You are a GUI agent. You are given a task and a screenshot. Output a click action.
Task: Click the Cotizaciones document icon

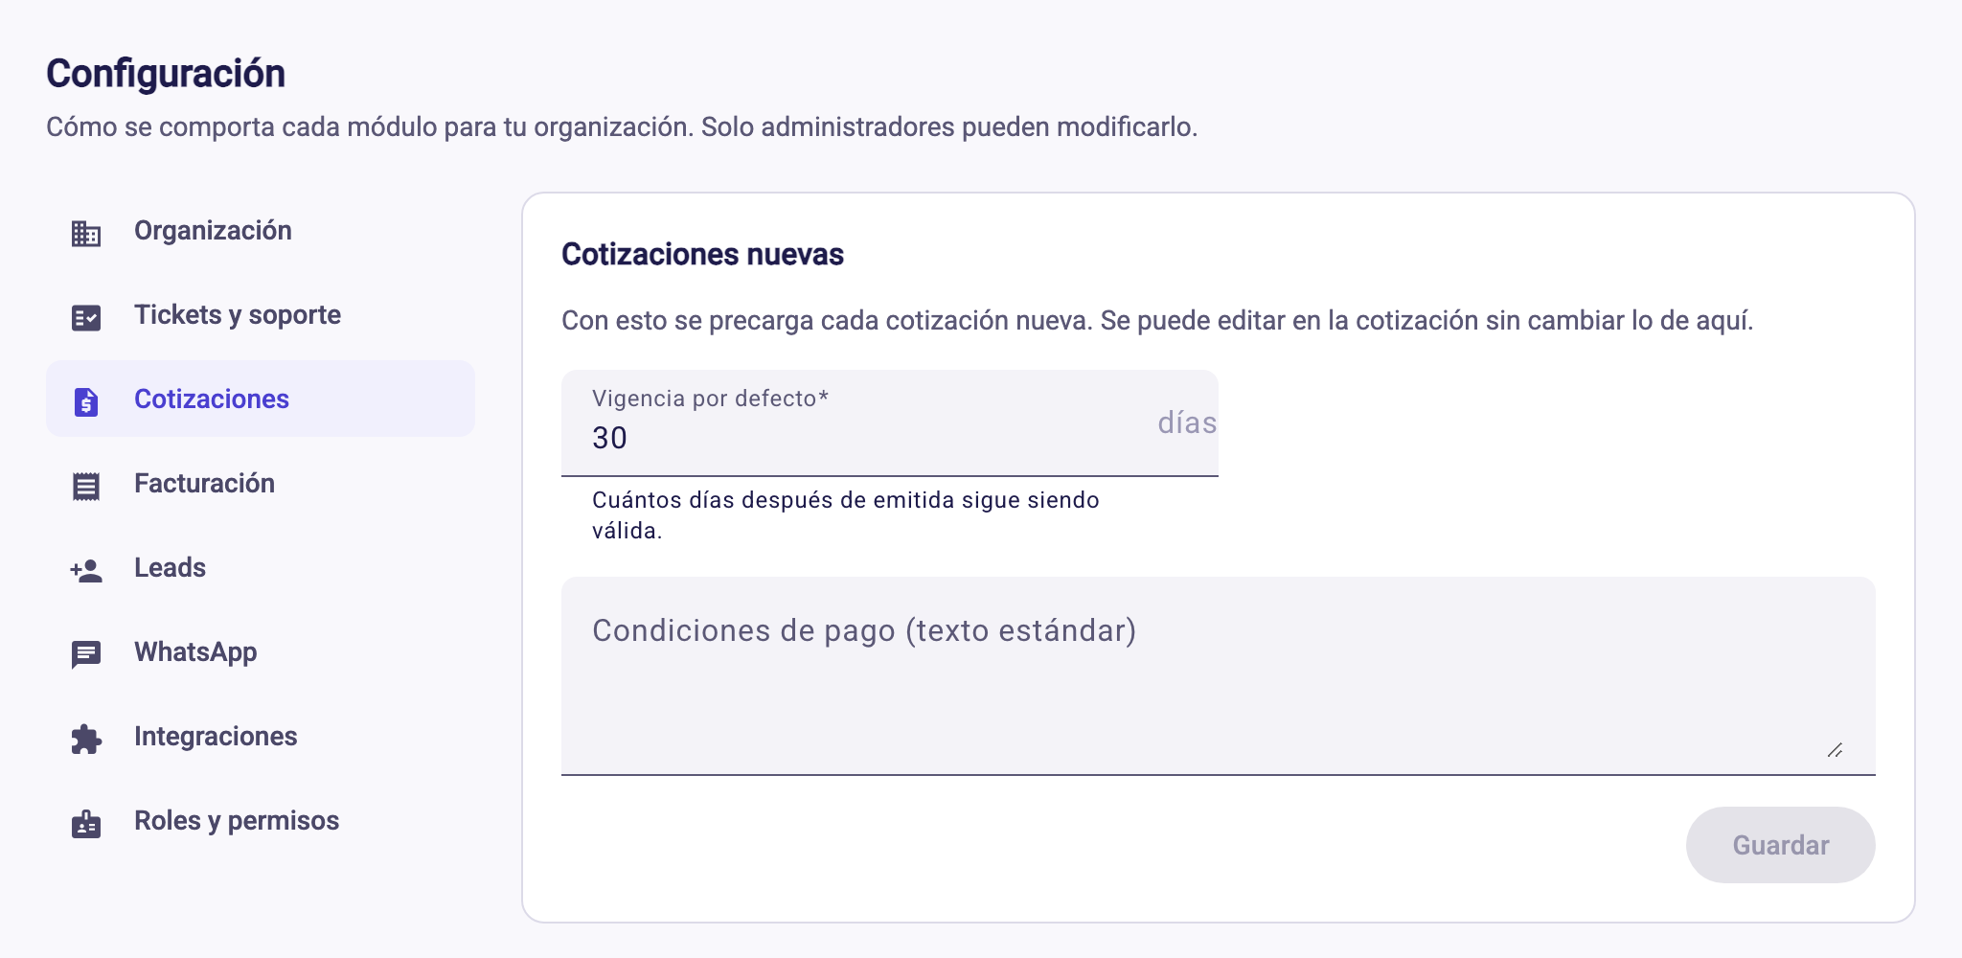click(86, 401)
